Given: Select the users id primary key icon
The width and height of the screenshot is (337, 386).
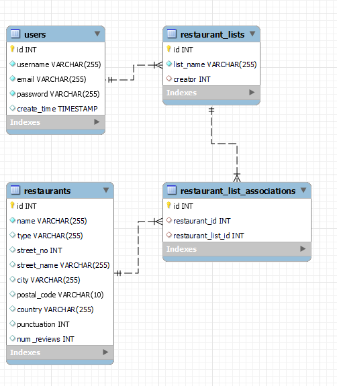Looking at the screenshot, I should tap(12, 49).
